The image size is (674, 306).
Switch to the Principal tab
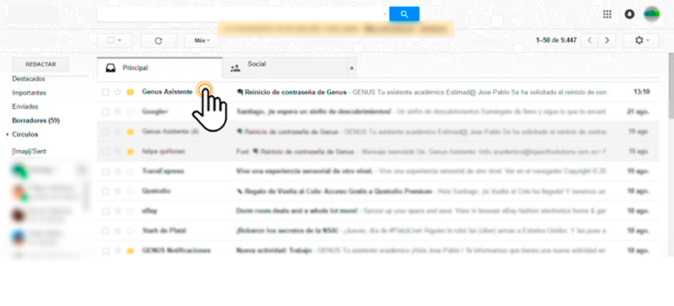click(160, 68)
